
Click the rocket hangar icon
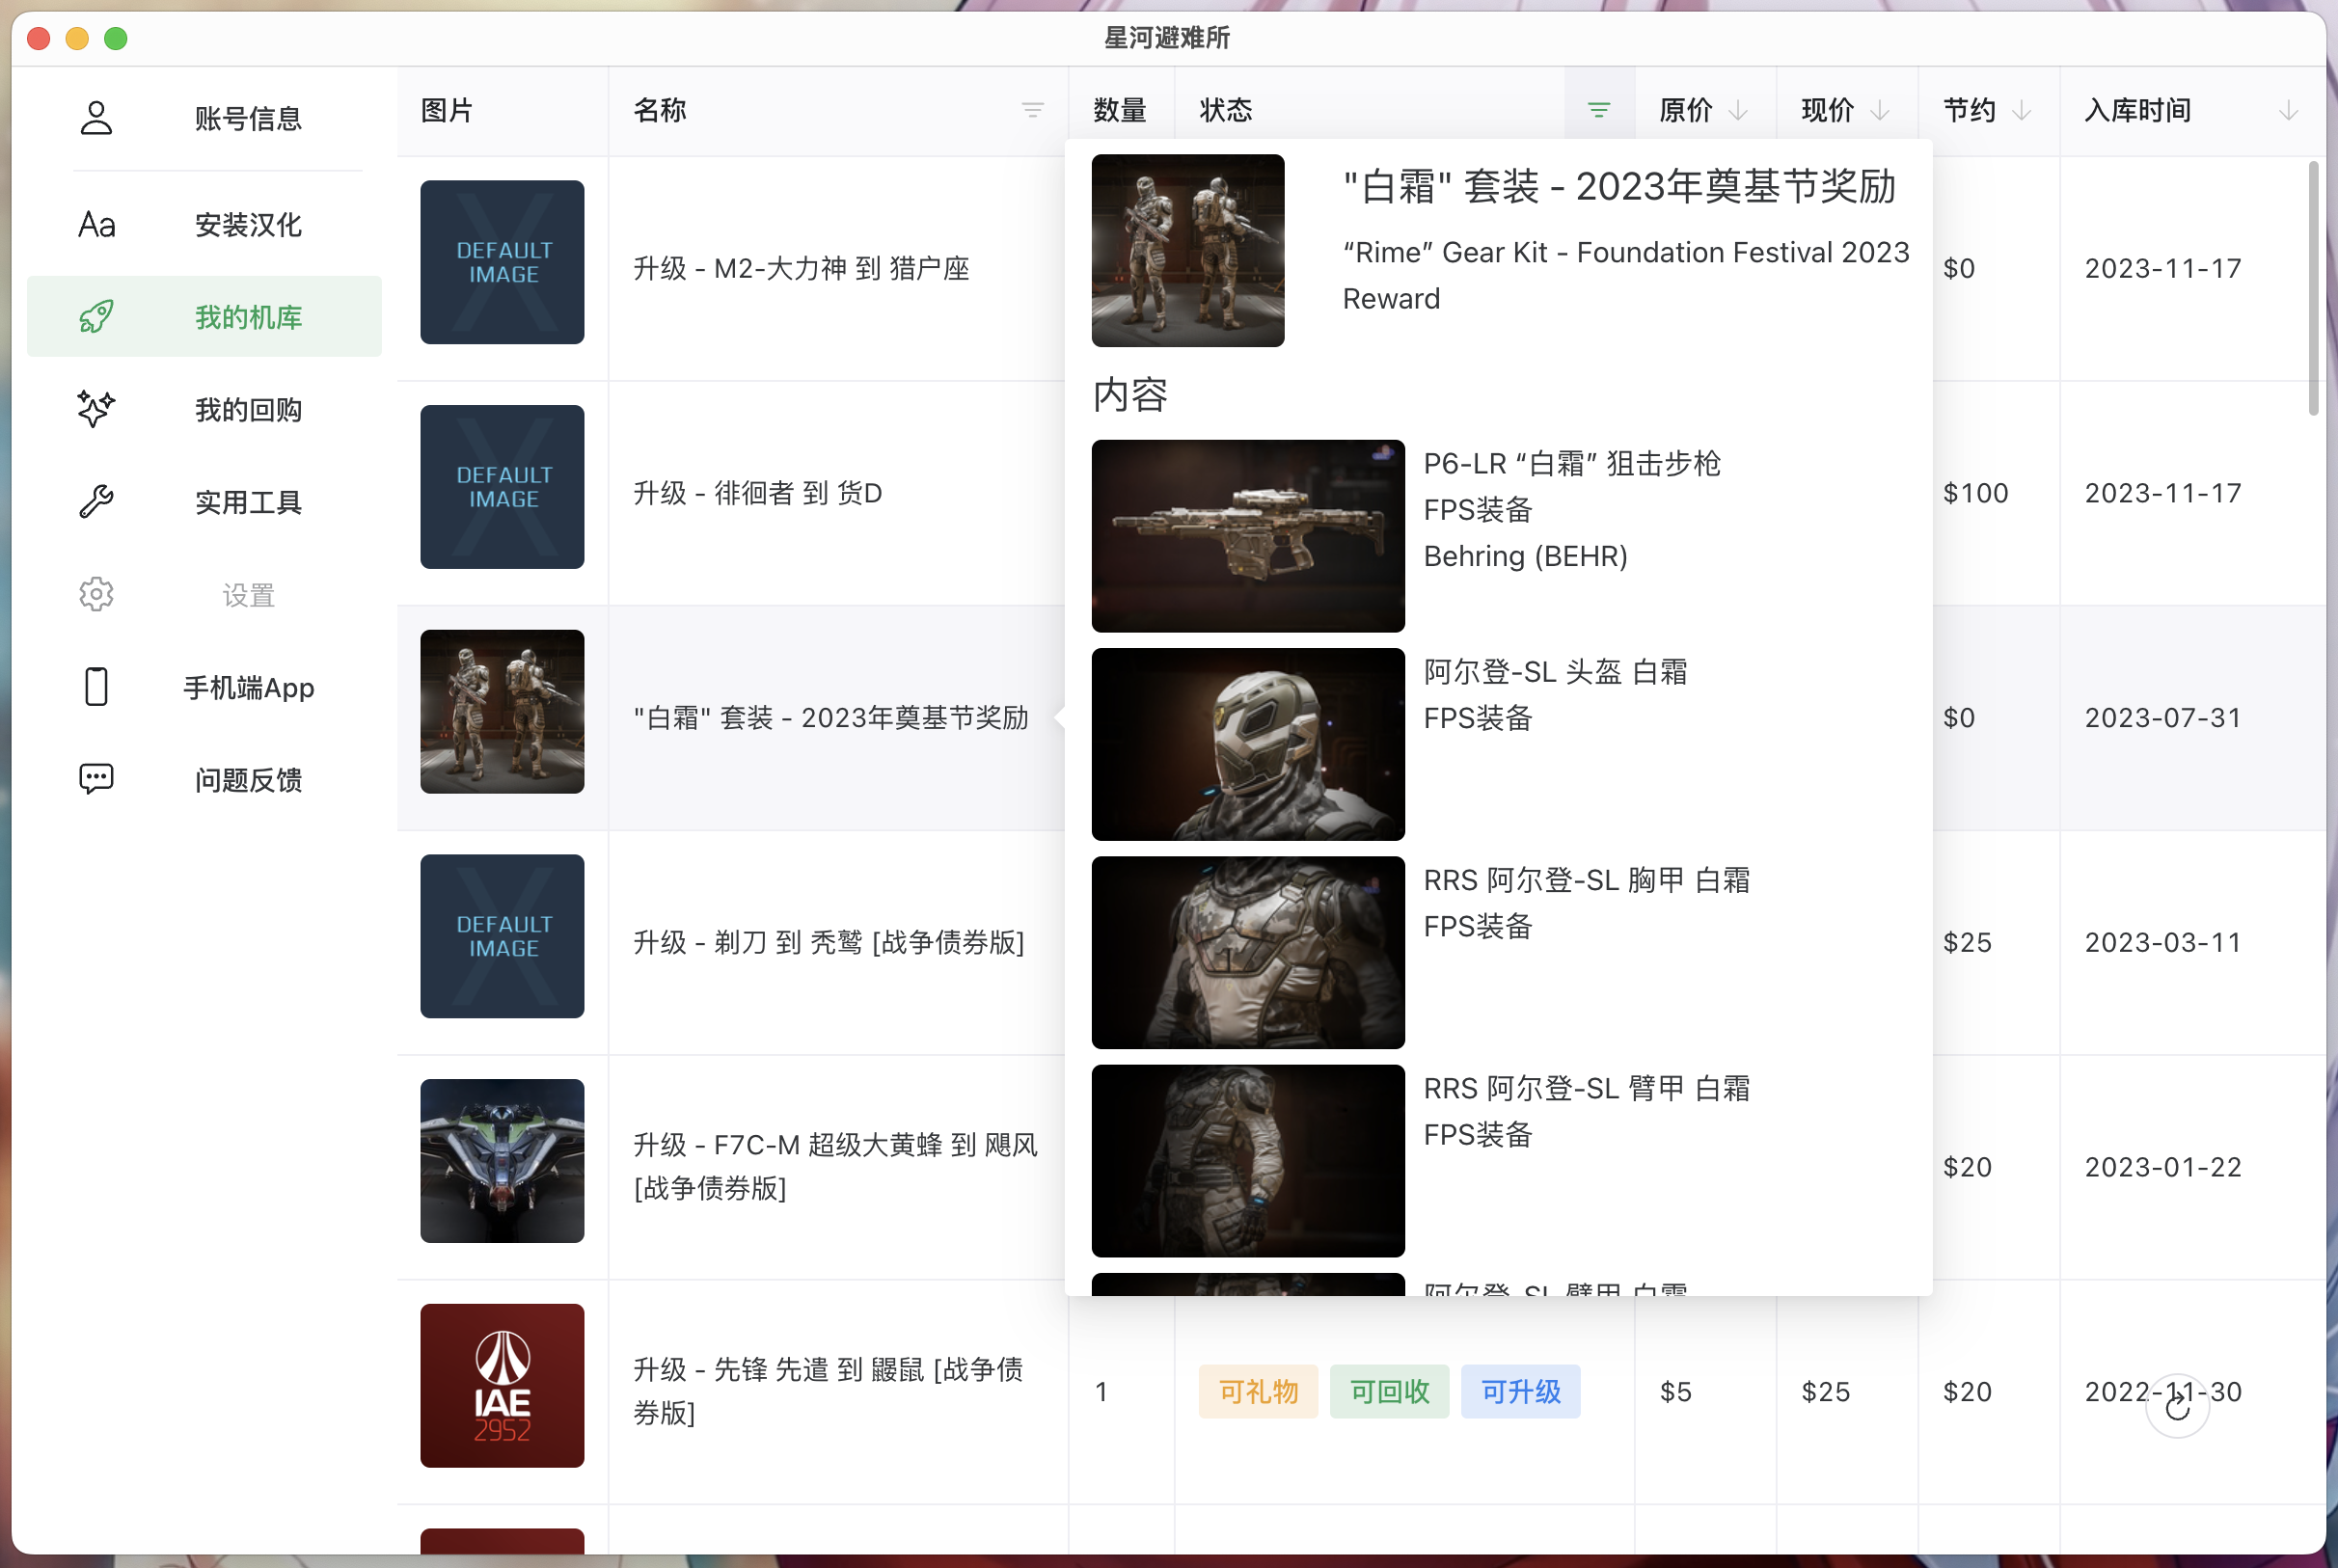pos(96,317)
